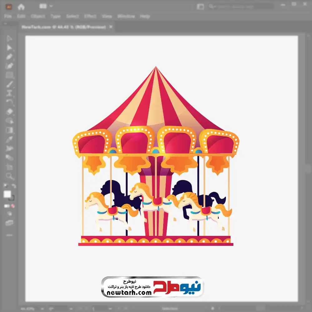Viewport: 312px width, 312px height.
Task: Select the Direct Selection tool
Action: [9, 48]
